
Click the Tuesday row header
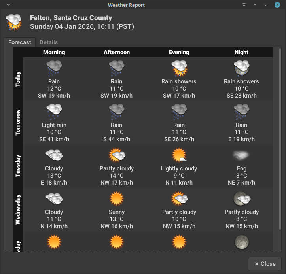pyautogui.click(x=18, y=166)
